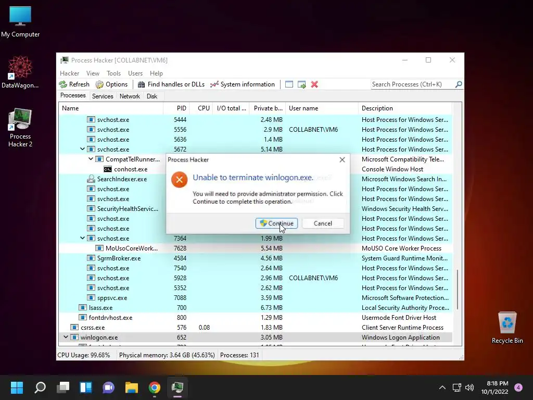The height and width of the screenshot is (400, 533).
Task: Open the Help menu
Action: [156, 73]
